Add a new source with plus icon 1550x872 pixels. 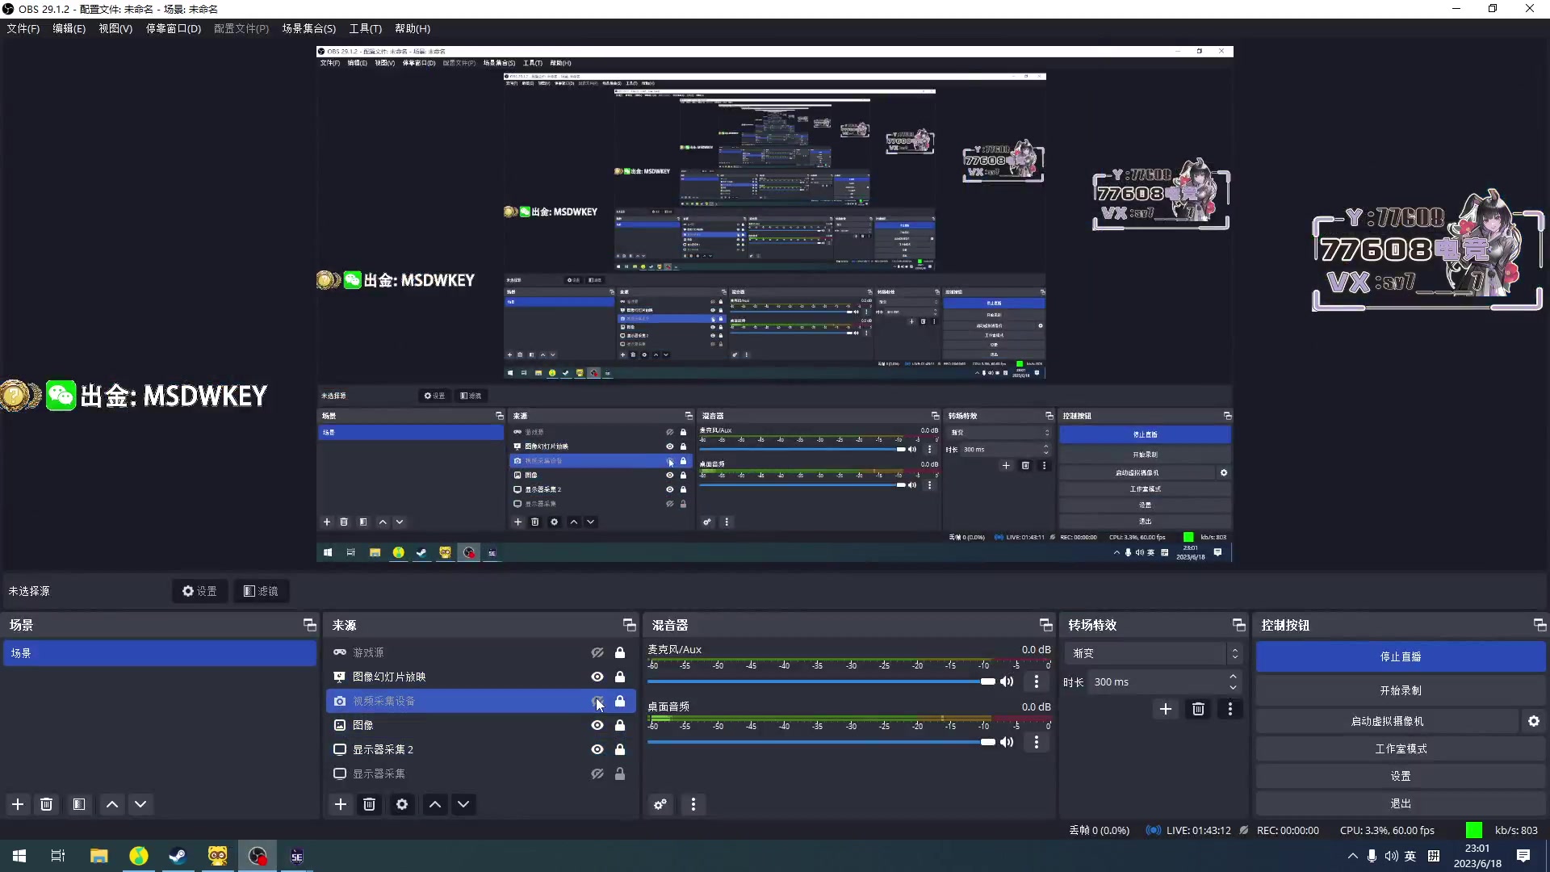pos(341,804)
